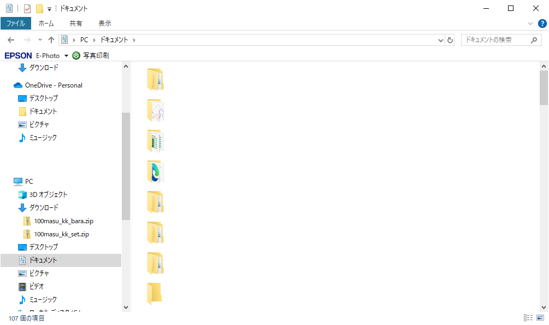Screen dimensions: 549x325
Task: Switch to the 表示 ribbon tab
Action: [x=105, y=24]
